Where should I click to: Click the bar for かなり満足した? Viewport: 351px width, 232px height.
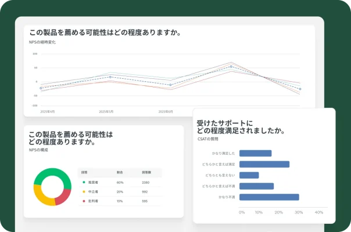tap(256, 153)
